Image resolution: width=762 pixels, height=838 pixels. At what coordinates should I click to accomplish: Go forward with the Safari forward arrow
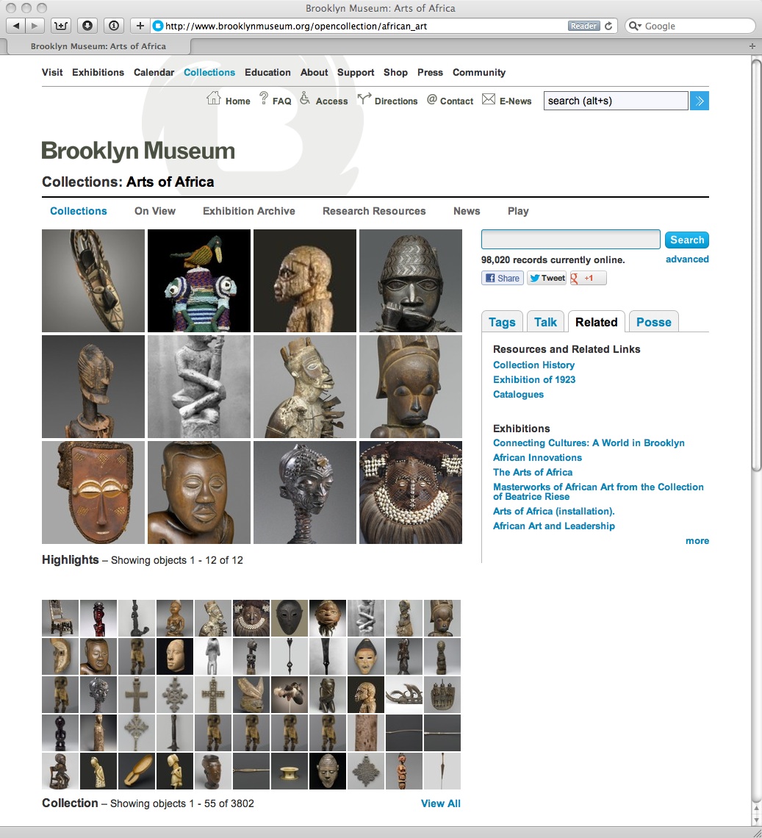(35, 26)
